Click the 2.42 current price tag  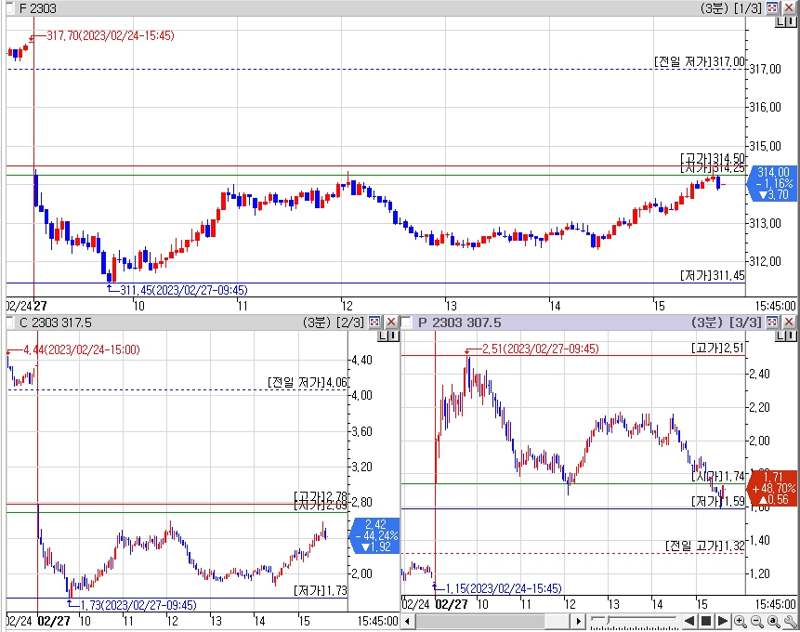pos(375,535)
